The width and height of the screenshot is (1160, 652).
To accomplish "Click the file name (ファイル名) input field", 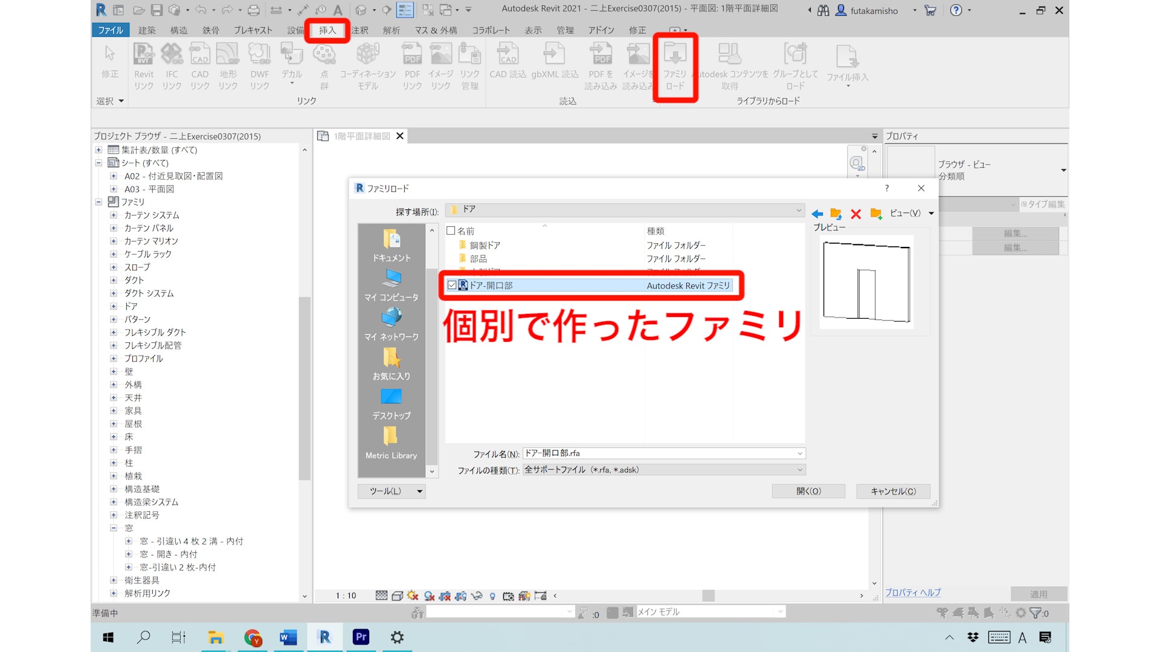I will tap(659, 453).
